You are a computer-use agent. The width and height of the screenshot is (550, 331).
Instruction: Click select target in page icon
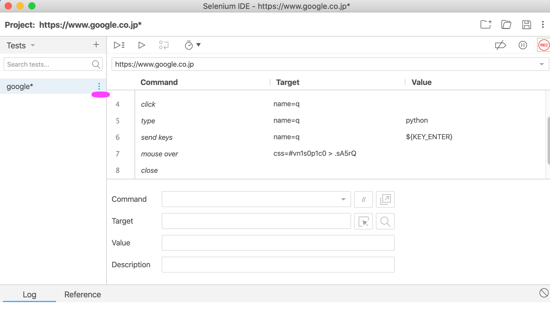[x=364, y=221]
